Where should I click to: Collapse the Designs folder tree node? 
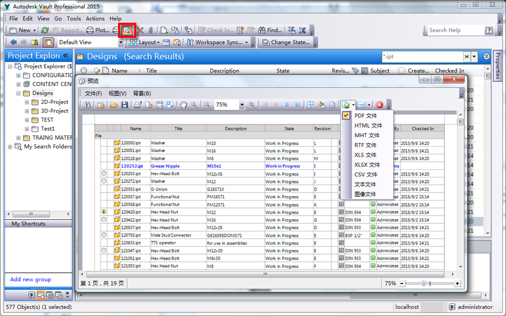click(x=18, y=93)
